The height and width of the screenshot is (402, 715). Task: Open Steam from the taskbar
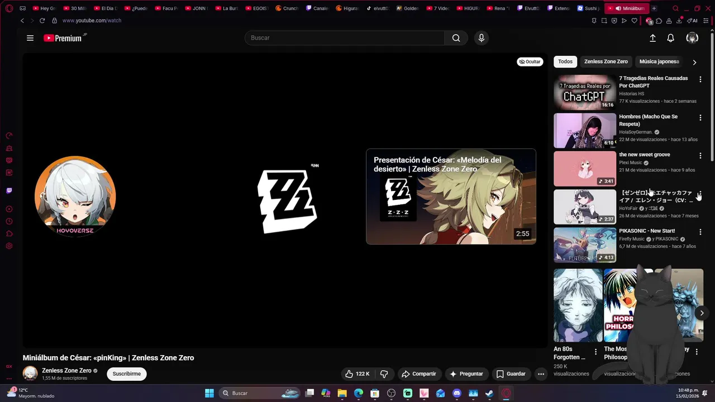tap(489, 393)
